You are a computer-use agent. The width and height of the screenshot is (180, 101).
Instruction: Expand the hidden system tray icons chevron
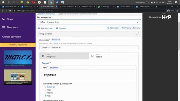tap(149, 2)
